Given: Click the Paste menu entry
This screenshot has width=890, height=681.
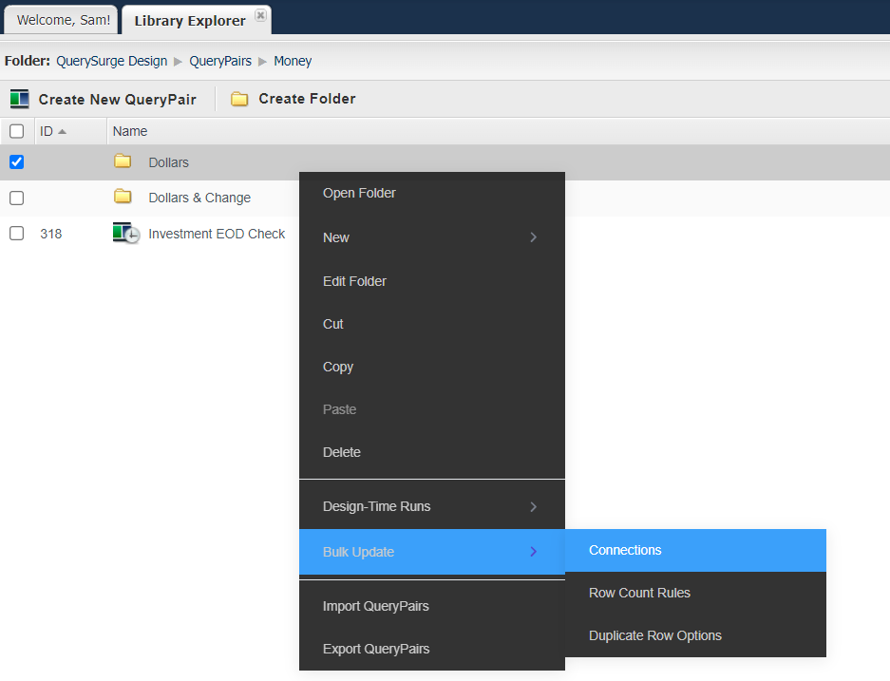Looking at the screenshot, I should [432, 409].
